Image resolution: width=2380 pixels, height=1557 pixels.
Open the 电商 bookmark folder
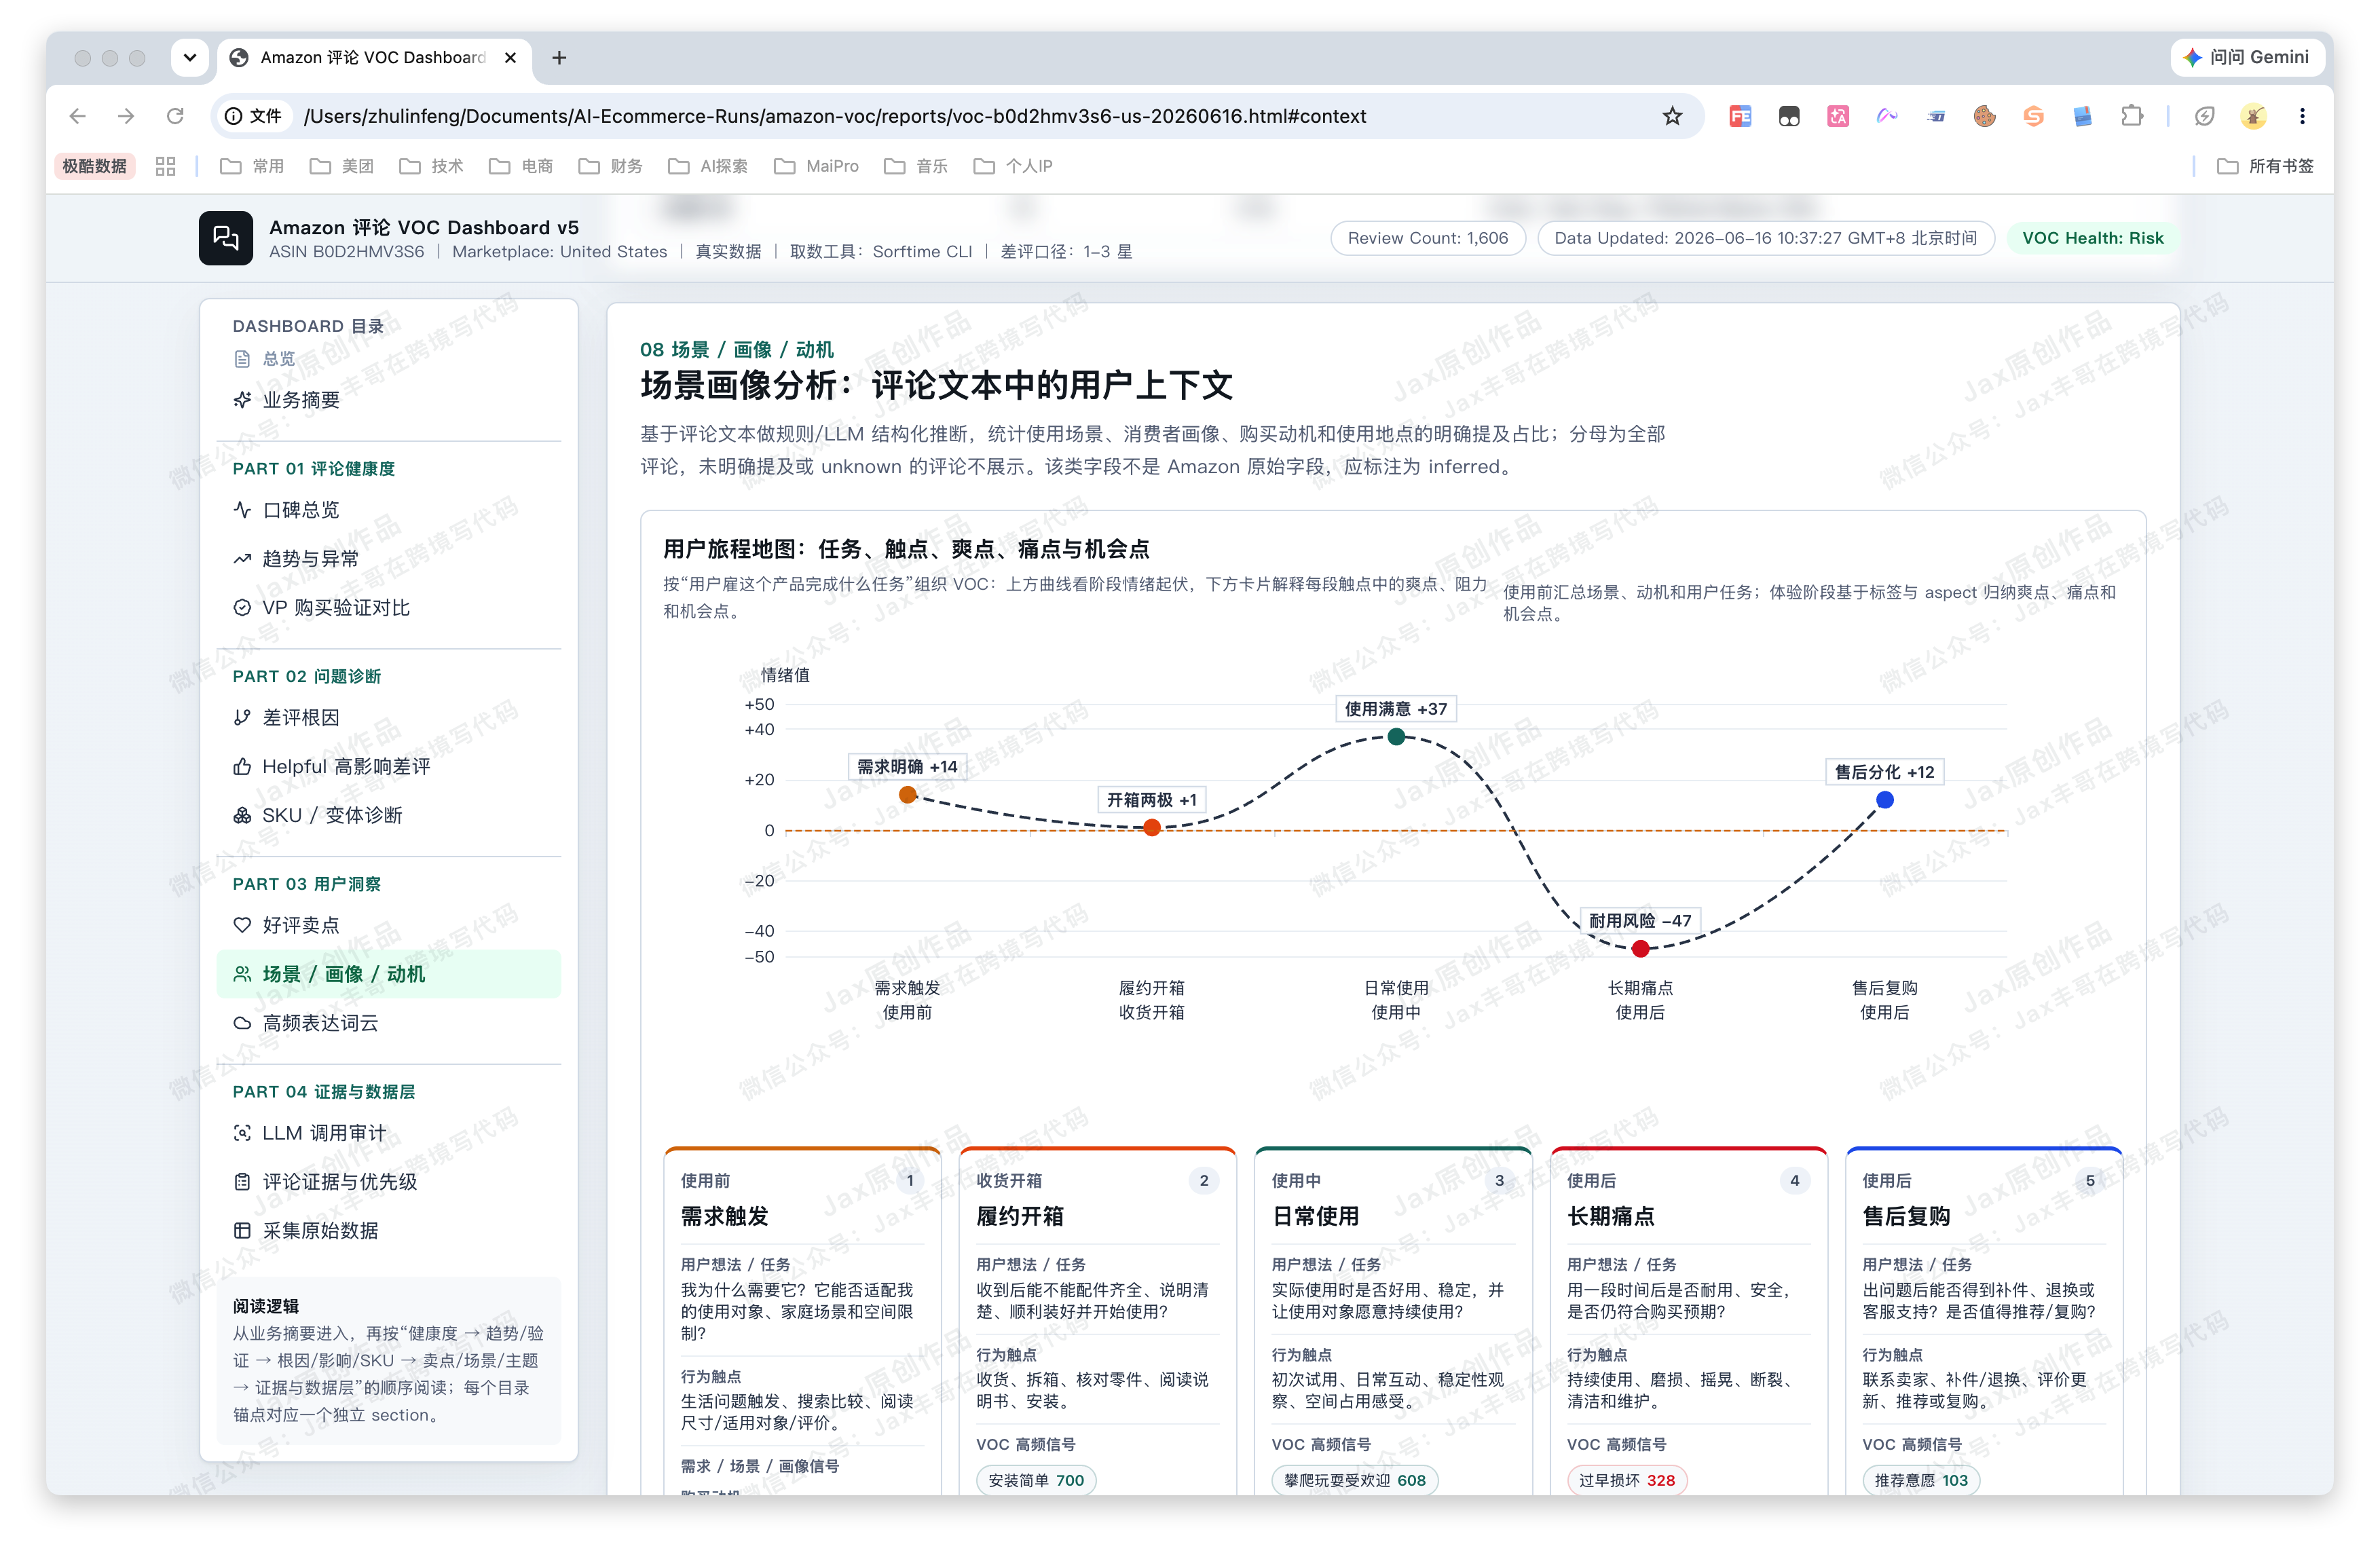[521, 166]
